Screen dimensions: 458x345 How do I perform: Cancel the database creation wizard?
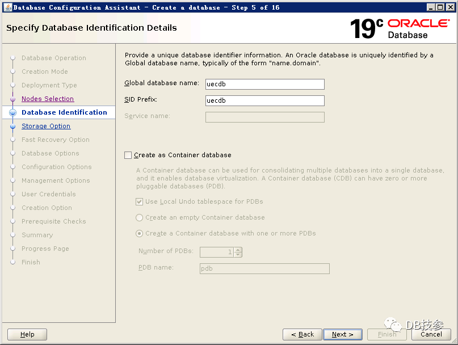pyautogui.click(x=431, y=334)
